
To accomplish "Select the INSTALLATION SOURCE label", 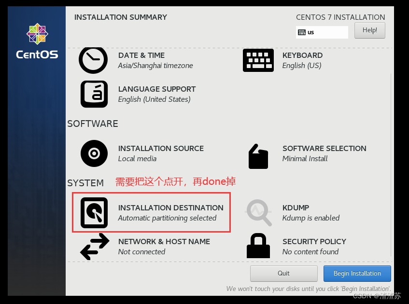I will tap(161, 148).
